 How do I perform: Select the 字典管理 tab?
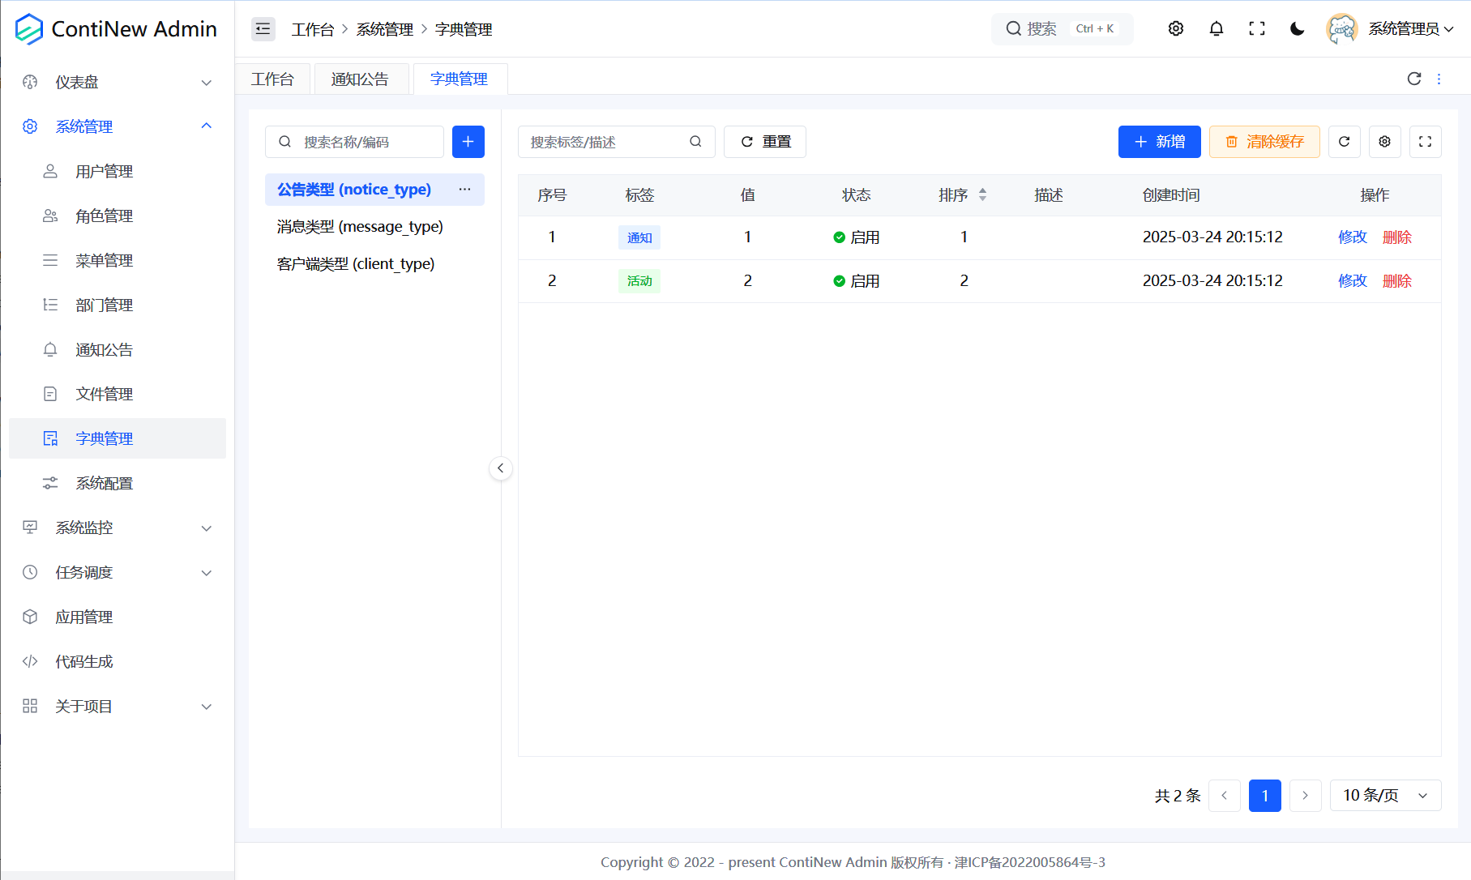460,79
